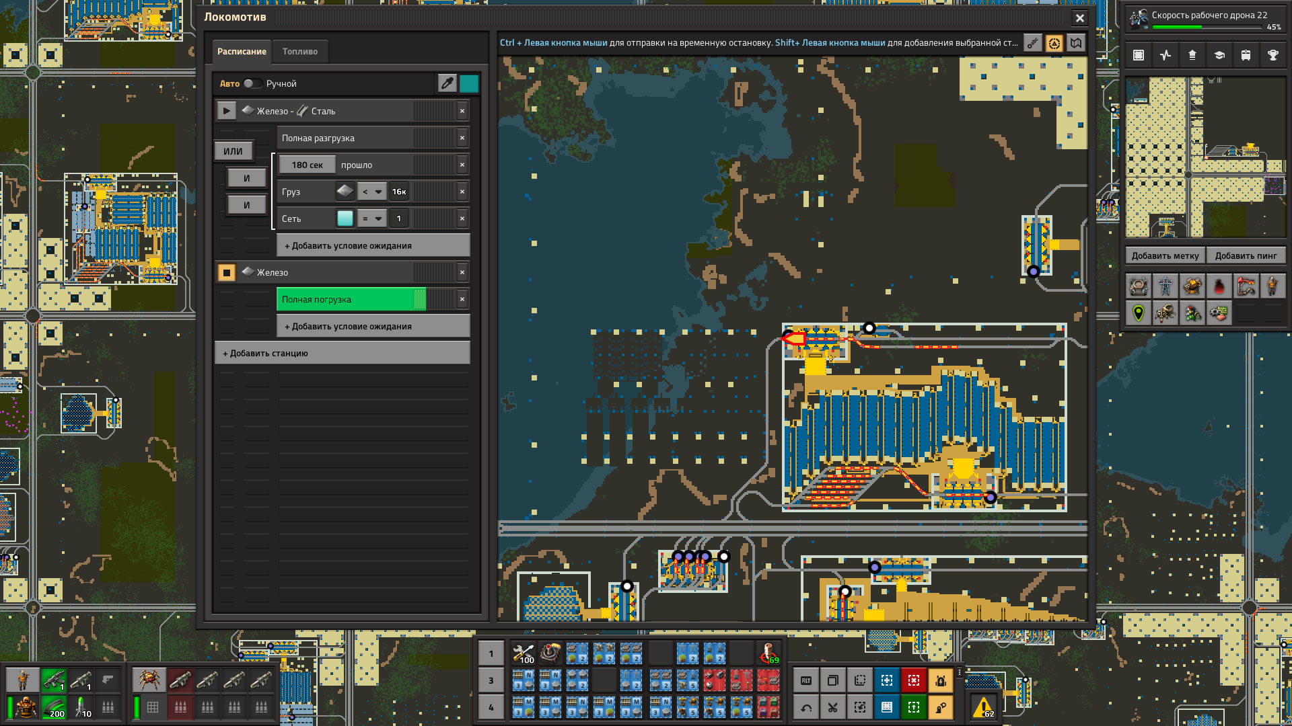Select the copy tool shortcut
This screenshot has width=1292, height=726.
833,681
